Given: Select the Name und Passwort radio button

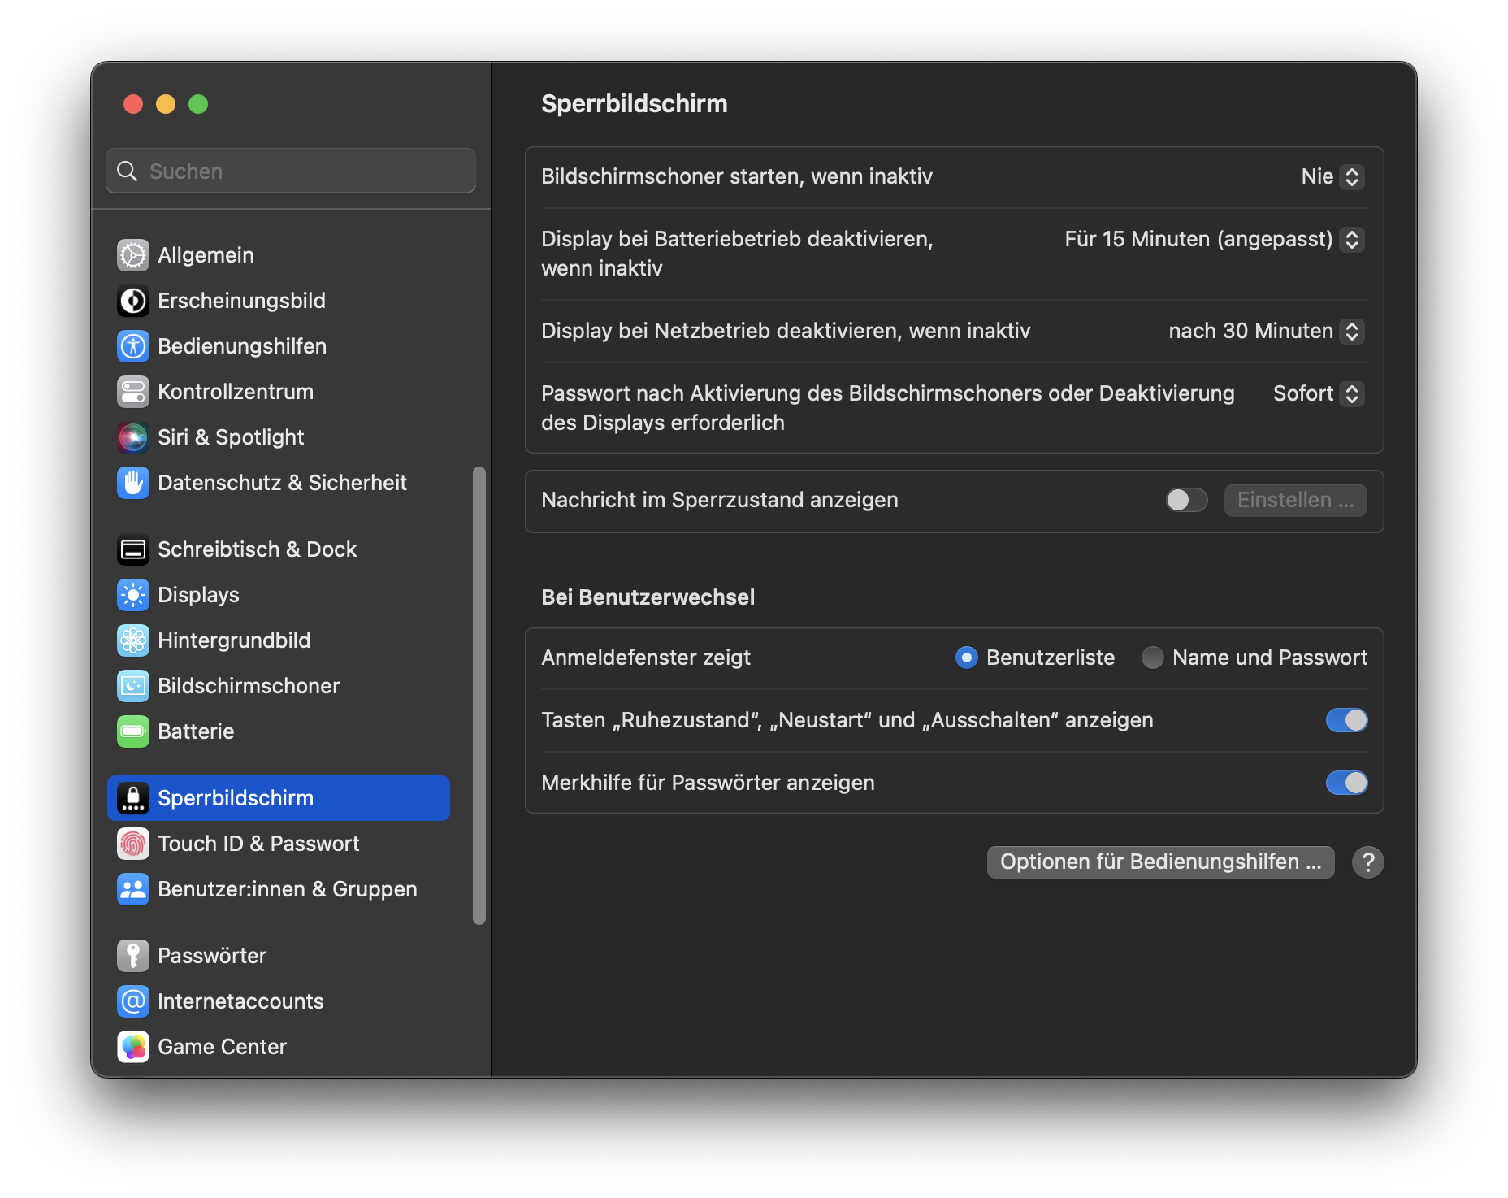Looking at the screenshot, I should pyautogui.click(x=1152, y=658).
